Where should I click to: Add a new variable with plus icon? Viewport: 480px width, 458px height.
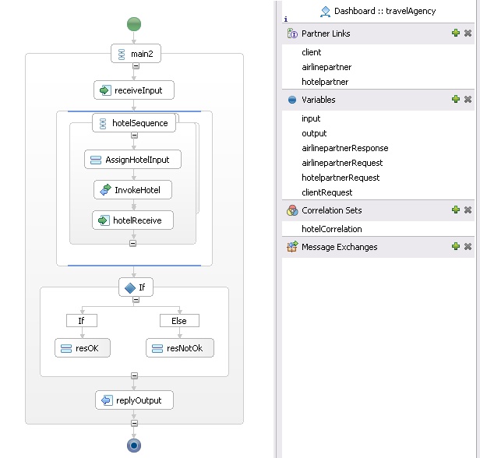pyautogui.click(x=455, y=100)
